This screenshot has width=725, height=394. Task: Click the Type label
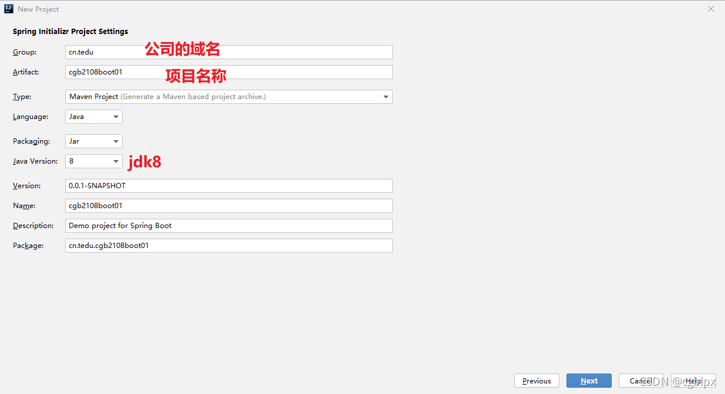[x=22, y=97]
